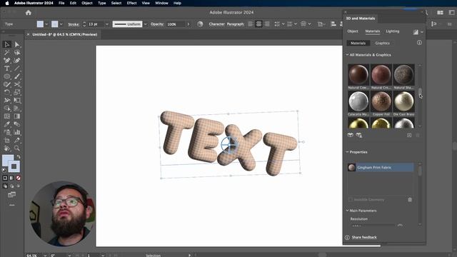
Task: Select the Selection tool arrow
Action: pos(7,44)
